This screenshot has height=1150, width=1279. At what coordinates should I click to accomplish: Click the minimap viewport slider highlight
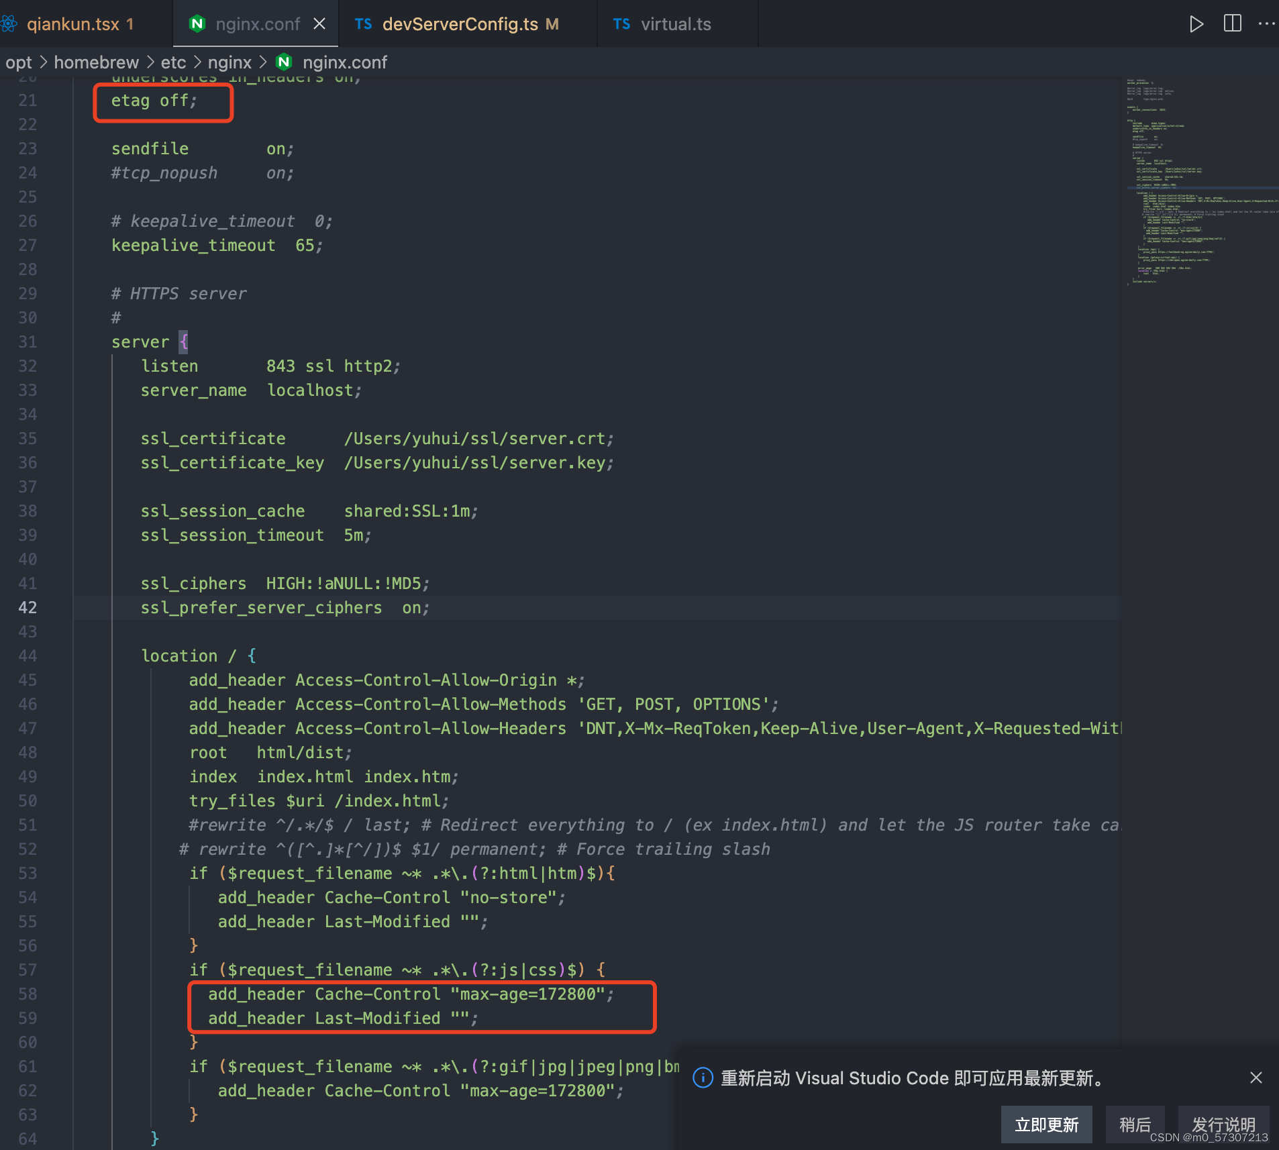tap(1201, 188)
